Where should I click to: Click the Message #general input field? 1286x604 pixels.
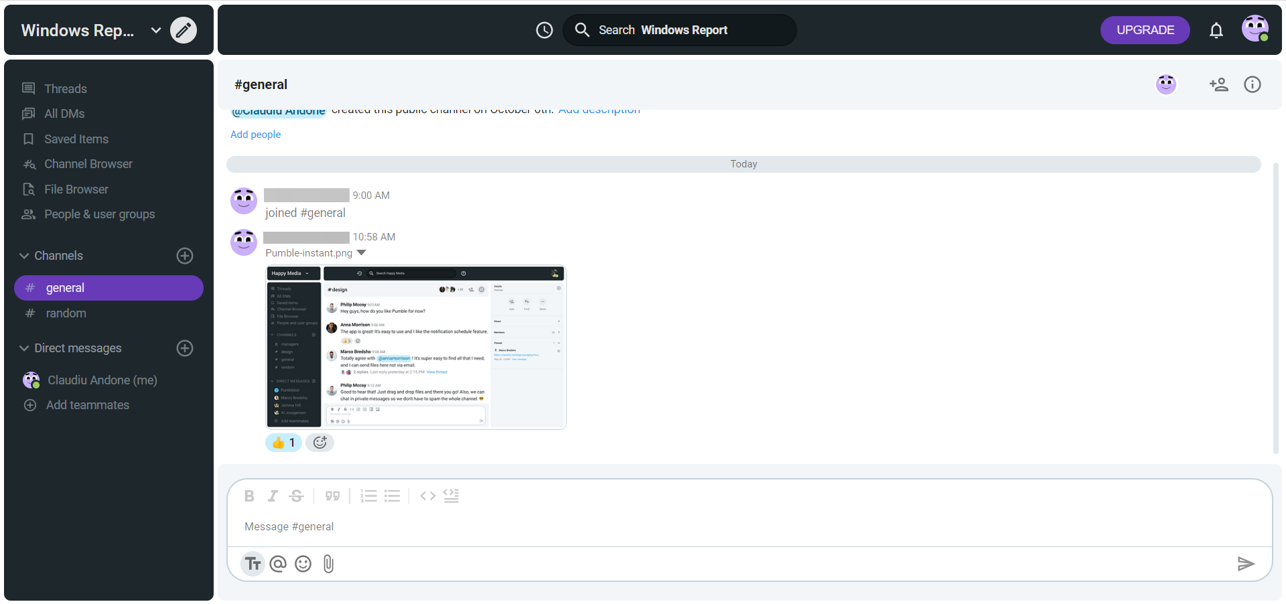point(749,527)
